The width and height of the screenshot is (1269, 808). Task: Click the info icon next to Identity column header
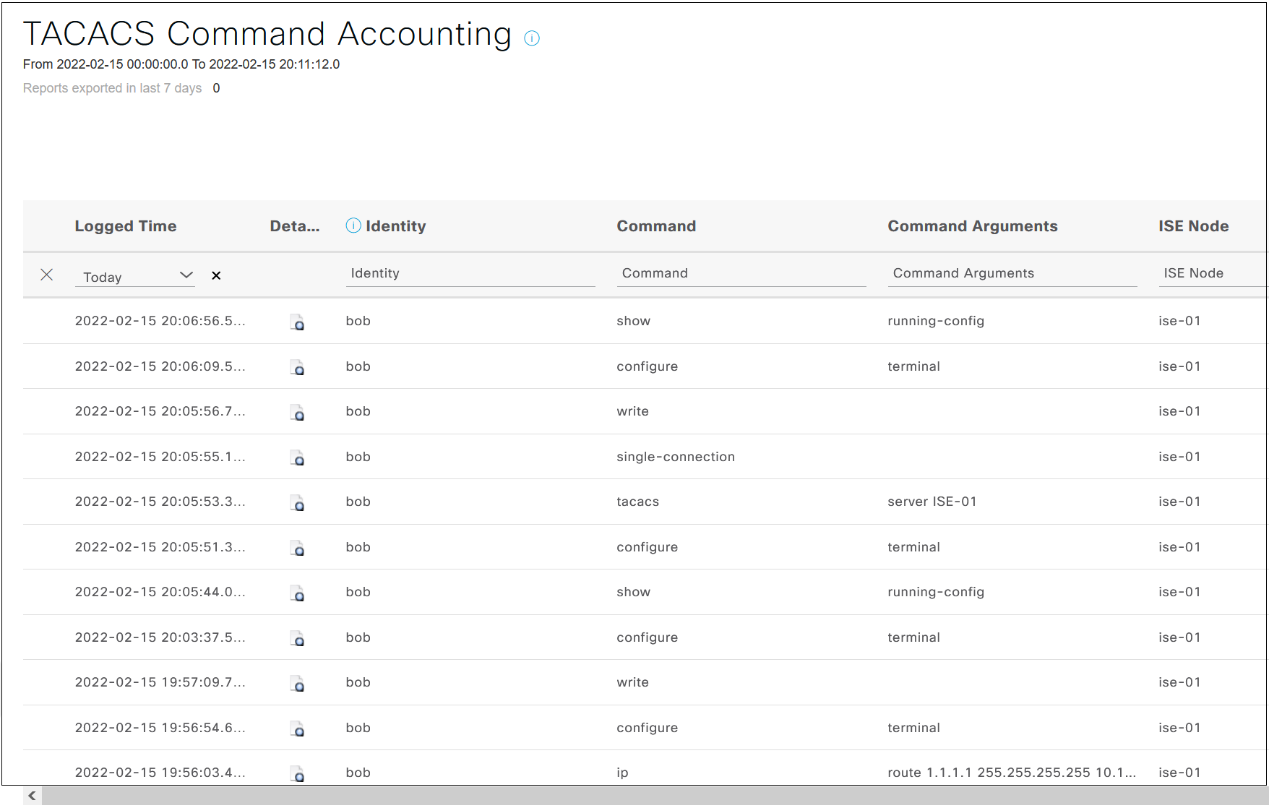click(x=353, y=225)
